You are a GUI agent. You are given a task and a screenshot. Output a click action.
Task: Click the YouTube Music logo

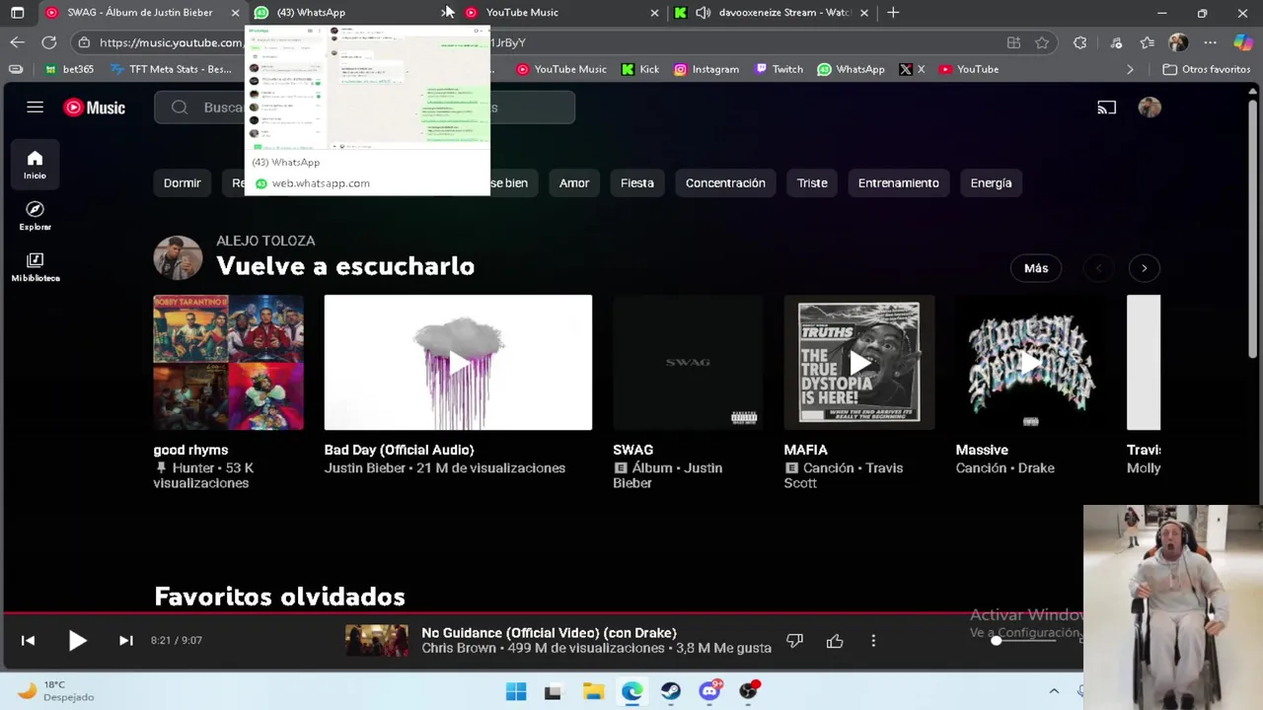95,107
